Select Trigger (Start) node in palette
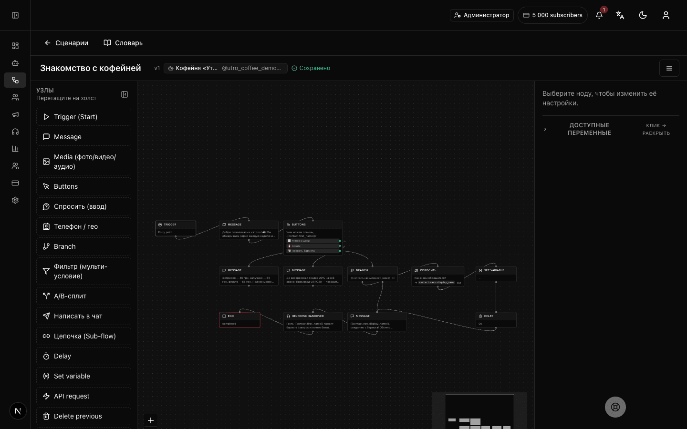 tap(84, 117)
